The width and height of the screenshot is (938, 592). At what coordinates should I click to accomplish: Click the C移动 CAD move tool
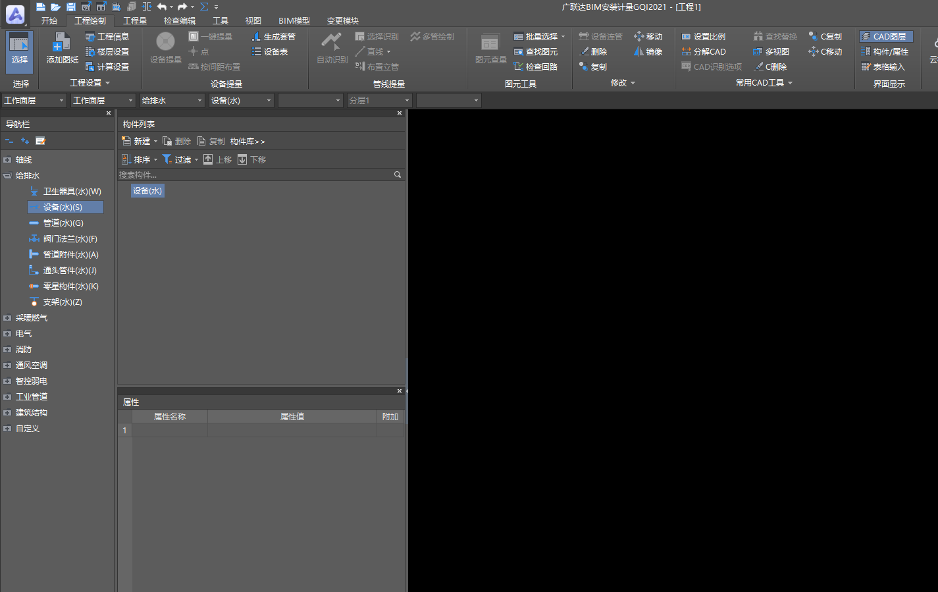(825, 52)
